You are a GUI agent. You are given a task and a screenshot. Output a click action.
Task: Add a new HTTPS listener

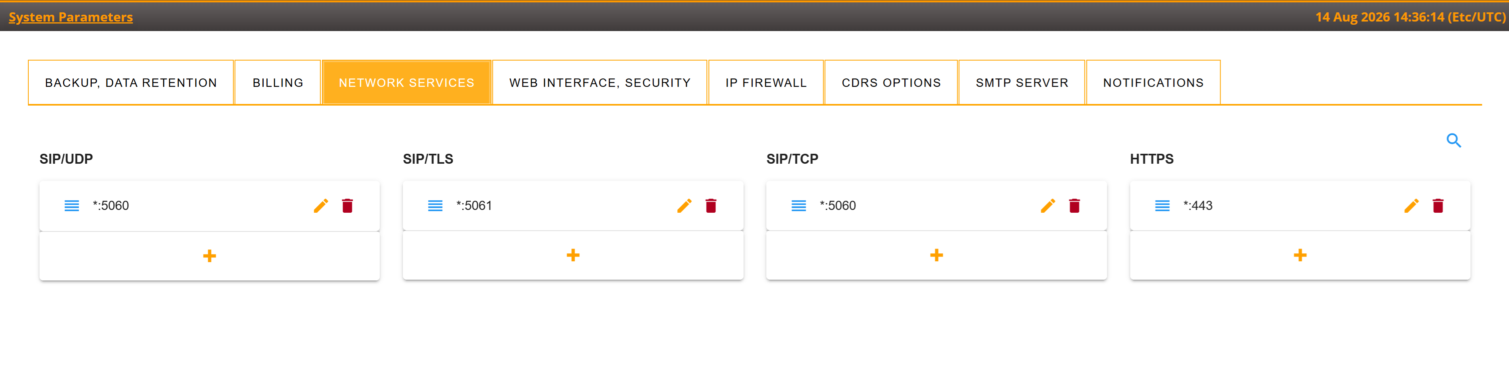click(1300, 256)
